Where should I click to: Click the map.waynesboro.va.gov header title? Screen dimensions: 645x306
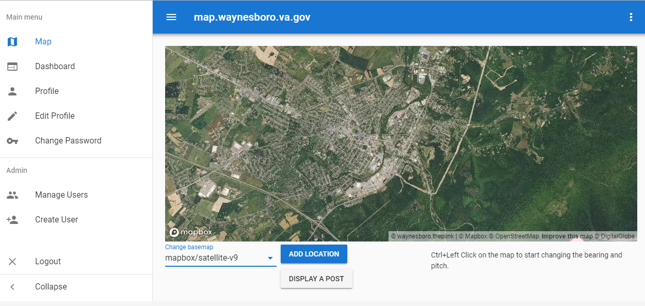[252, 17]
